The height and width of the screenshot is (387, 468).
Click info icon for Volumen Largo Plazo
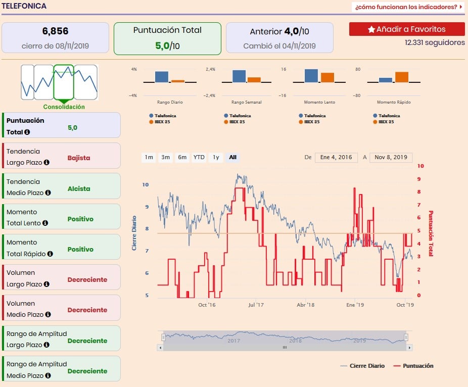click(x=46, y=284)
